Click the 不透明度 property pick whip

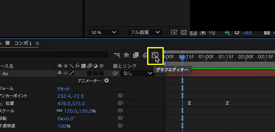[120, 126]
